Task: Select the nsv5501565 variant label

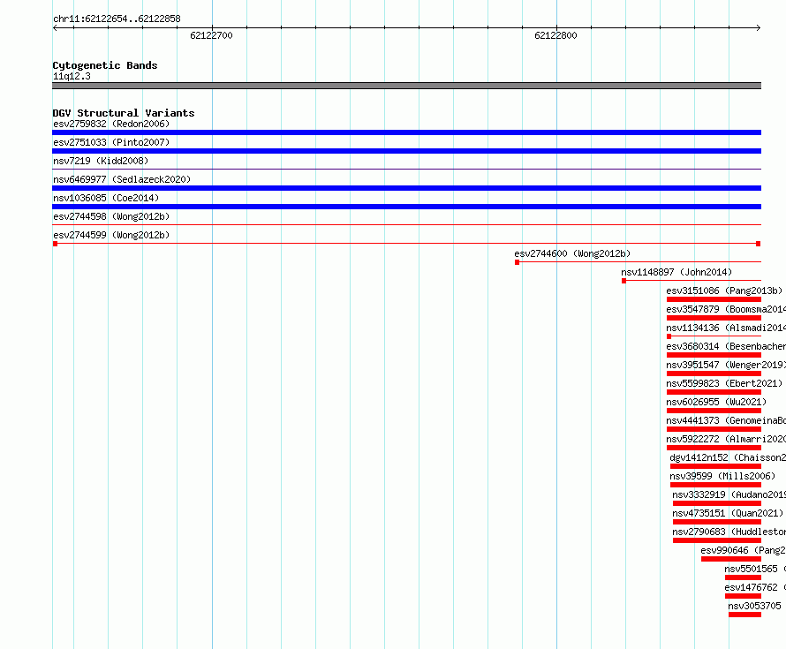Action: pyautogui.click(x=755, y=569)
